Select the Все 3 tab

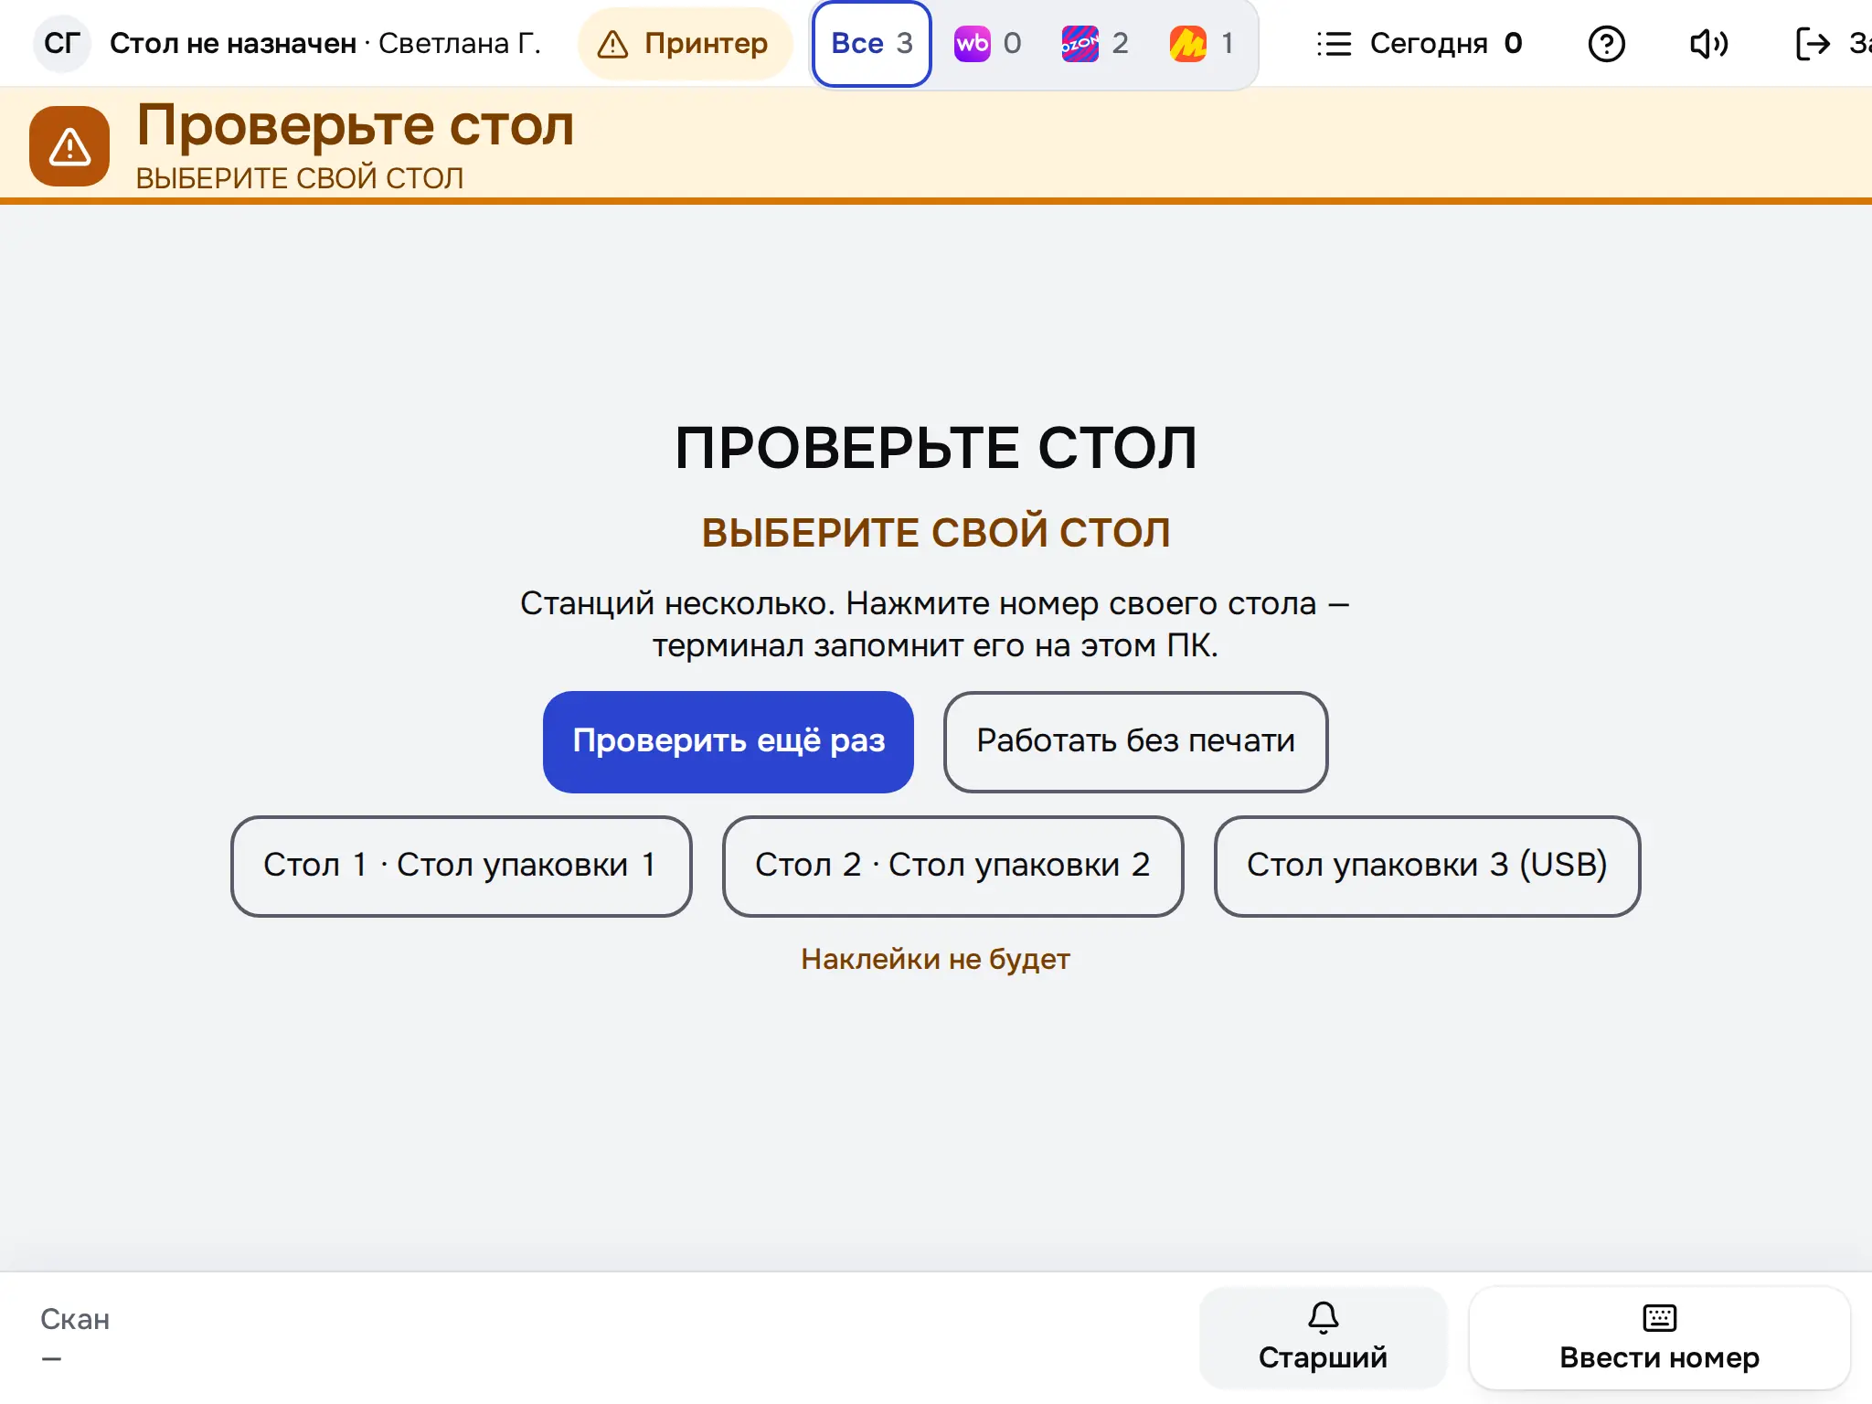click(x=872, y=43)
